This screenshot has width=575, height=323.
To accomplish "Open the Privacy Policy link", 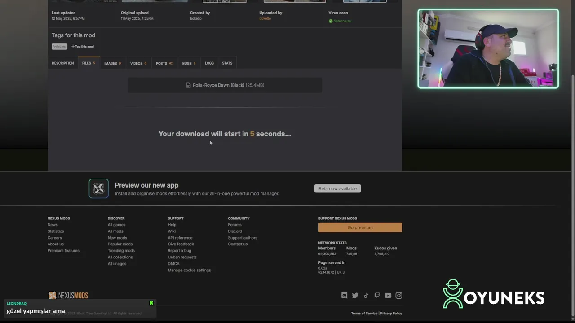I will [391, 314].
